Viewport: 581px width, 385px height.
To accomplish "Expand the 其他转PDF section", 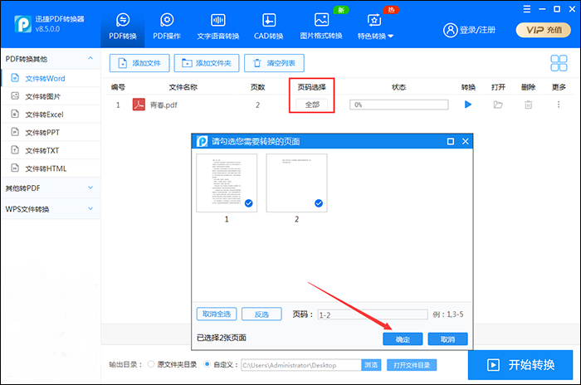I will pyautogui.click(x=51, y=188).
